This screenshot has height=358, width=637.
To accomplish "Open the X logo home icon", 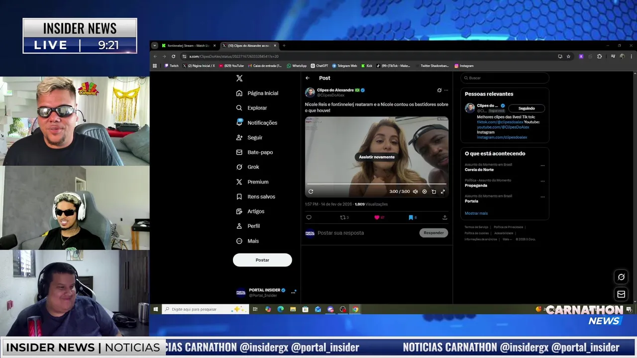I will [x=239, y=79].
